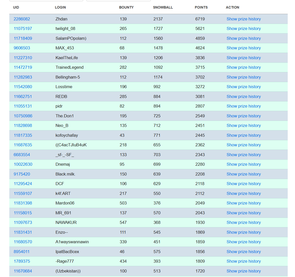295x277 pixels.
Task: Open UID link 11097673
Action: (23, 223)
